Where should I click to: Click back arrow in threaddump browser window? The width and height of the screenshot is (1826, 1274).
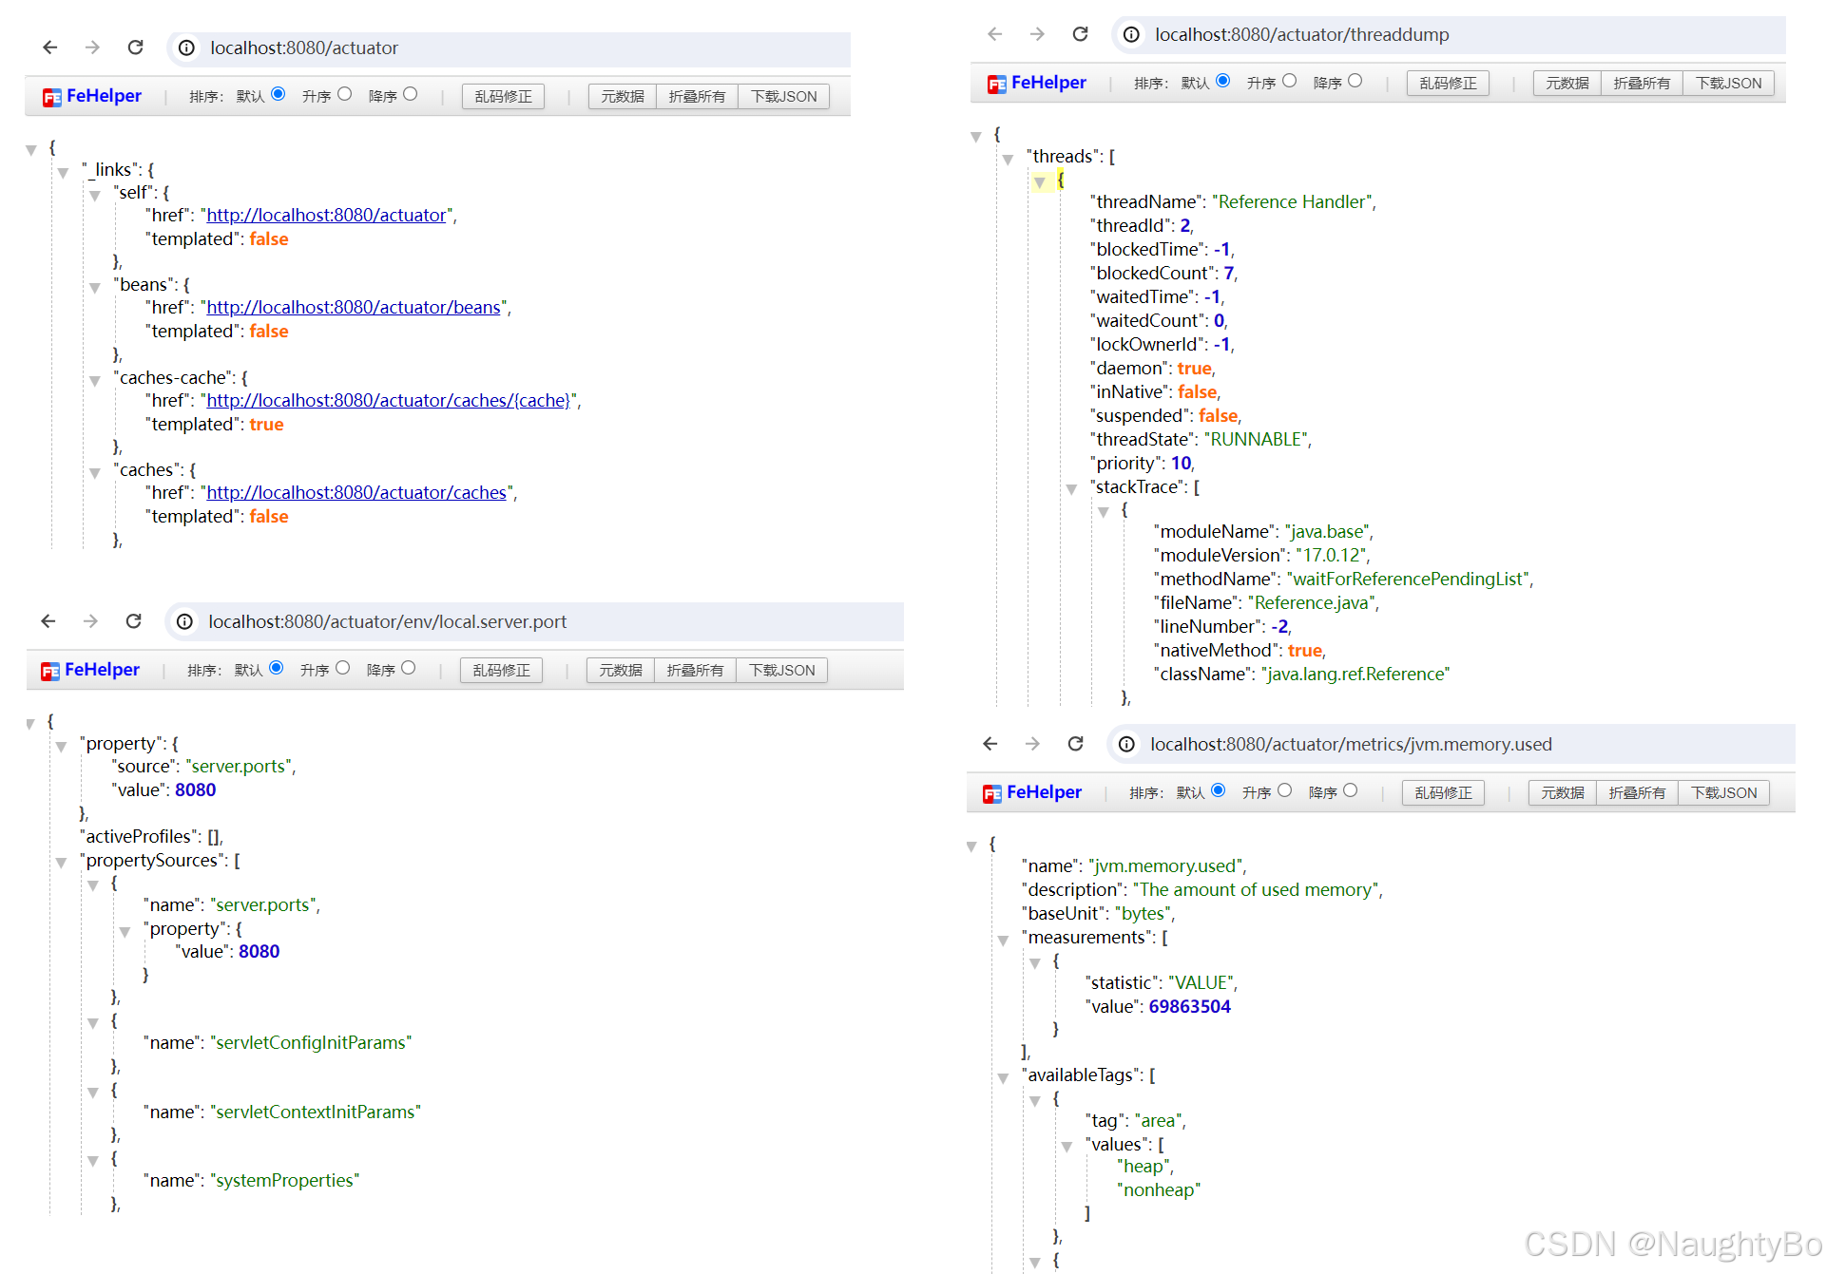pyautogui.click(x=994, y=34)
